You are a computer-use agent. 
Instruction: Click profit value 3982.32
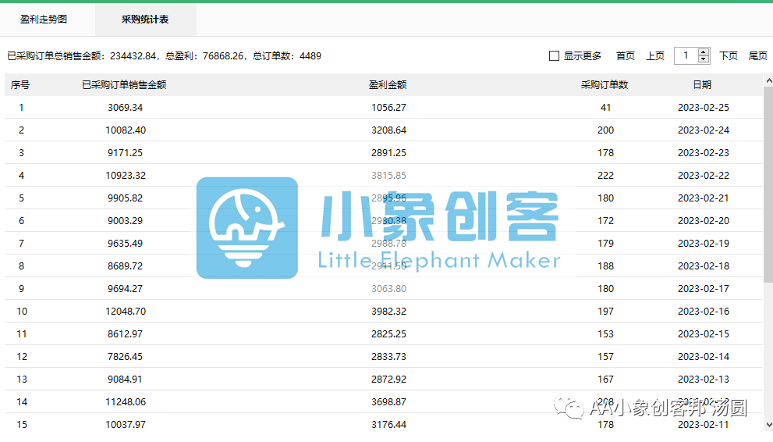(x=388, y=312)
